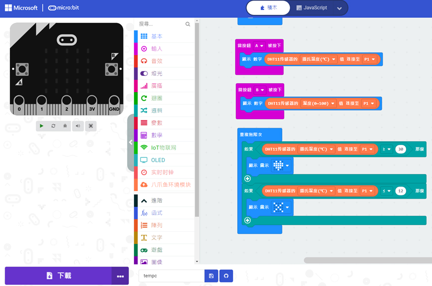The image size is (432, 286).
Task: Restart the micro:bit simulator
Action: pyautogui.click(x=53, y=126)
